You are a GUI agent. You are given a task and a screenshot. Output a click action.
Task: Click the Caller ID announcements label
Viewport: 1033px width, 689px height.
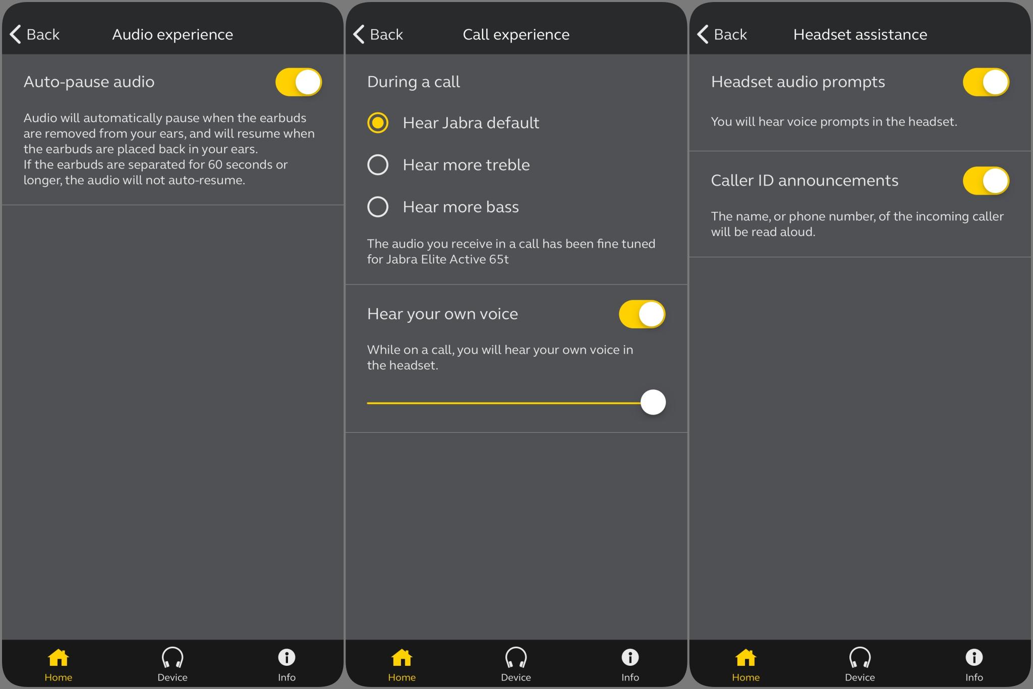coord(805,181)
